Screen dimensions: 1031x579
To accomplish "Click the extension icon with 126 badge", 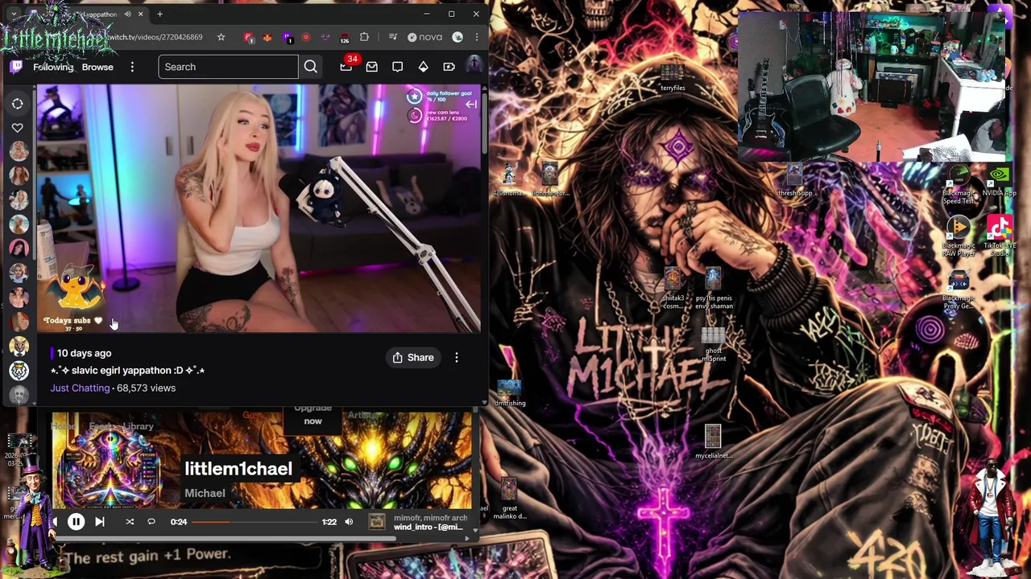I will [345, 38].
